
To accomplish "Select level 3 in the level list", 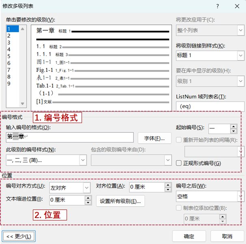I will pyautogui.click(x=13, y=43).
